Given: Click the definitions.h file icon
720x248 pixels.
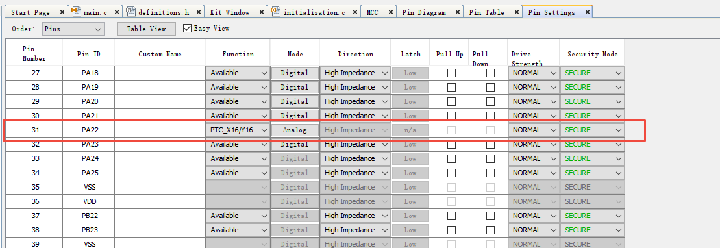Looking at the screenshot, I should [131, 12].
